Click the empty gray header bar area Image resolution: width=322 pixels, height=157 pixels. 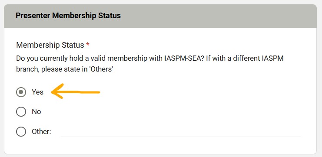(218, 16)
